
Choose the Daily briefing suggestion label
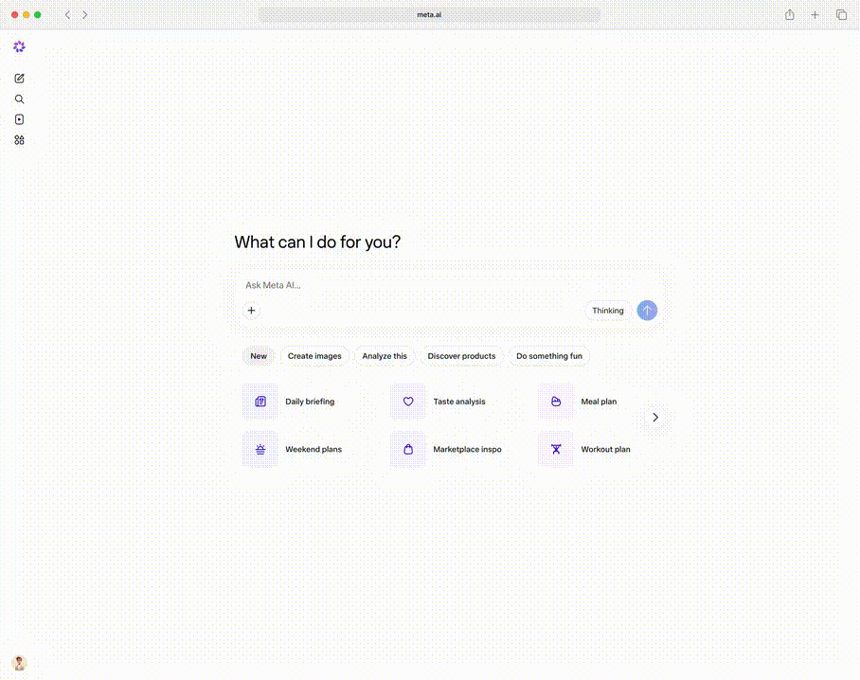pos(310,402)
